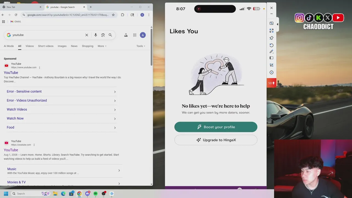Viewport: 352px width, 198px height.
Task: Select the pen annotation tool
Action: [271, 51]
